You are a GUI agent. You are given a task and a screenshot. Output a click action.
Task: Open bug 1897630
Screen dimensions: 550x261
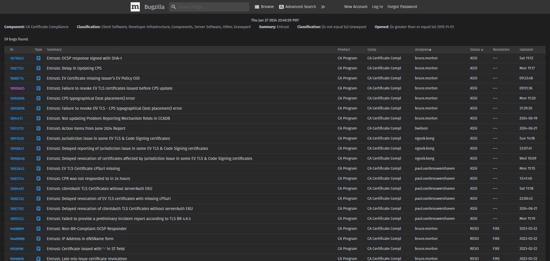(x=17, y=139)
